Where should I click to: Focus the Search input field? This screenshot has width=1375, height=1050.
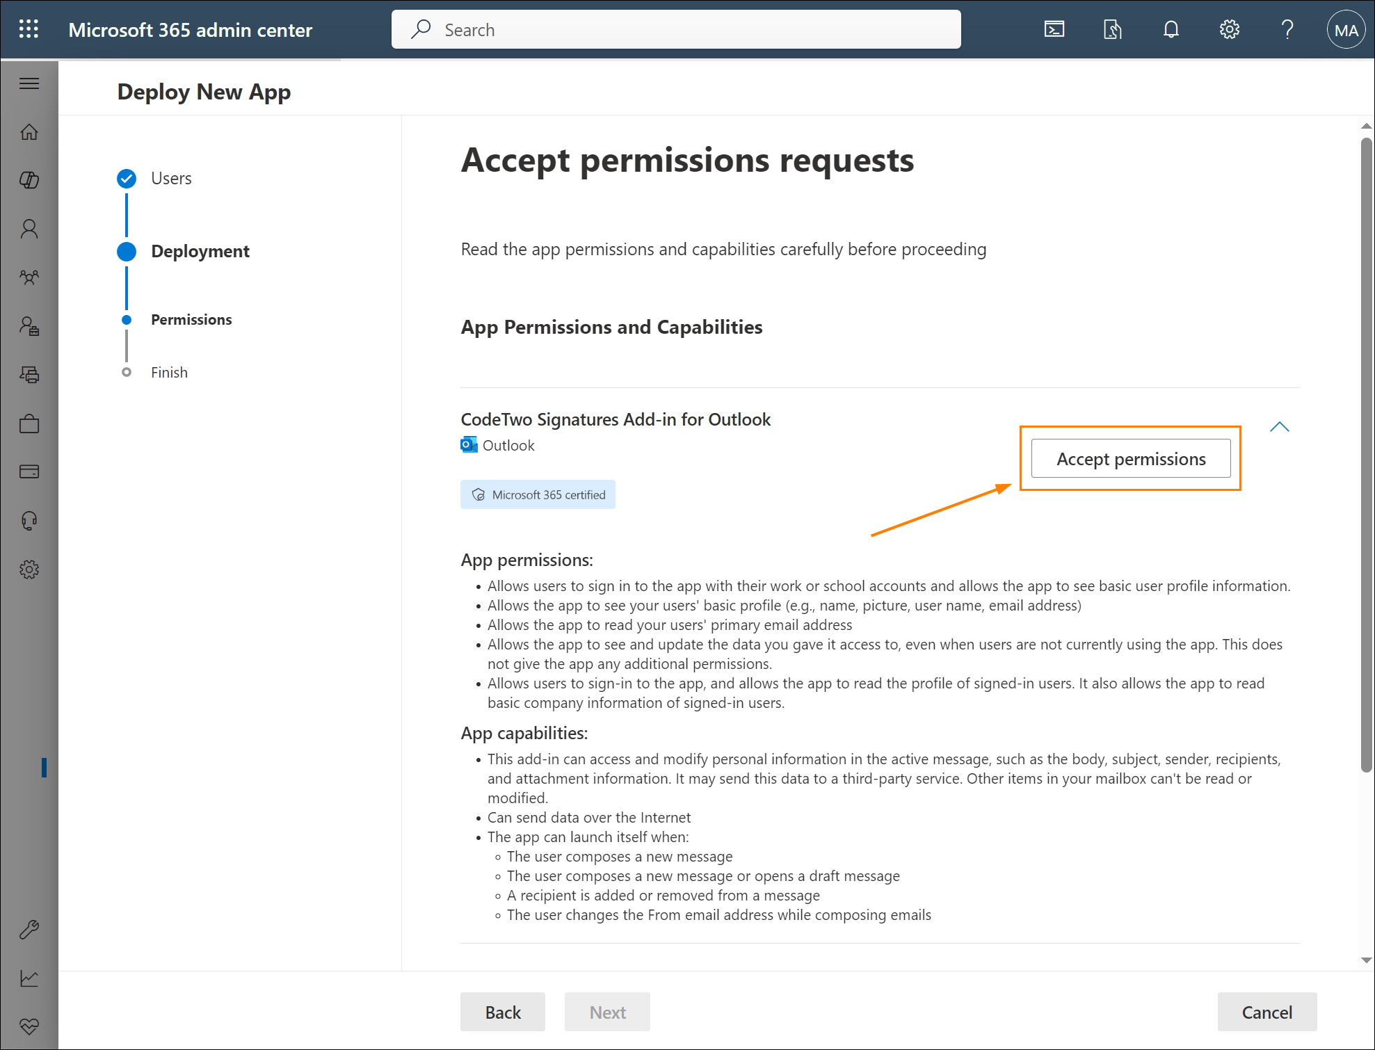pyautogui.click(x=676, y=29)
